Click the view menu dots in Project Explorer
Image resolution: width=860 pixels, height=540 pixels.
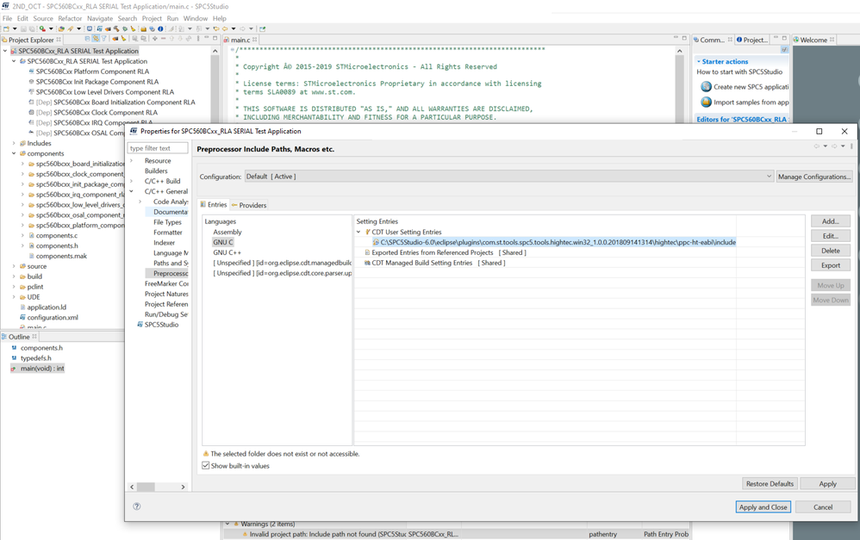click(198, 39)
